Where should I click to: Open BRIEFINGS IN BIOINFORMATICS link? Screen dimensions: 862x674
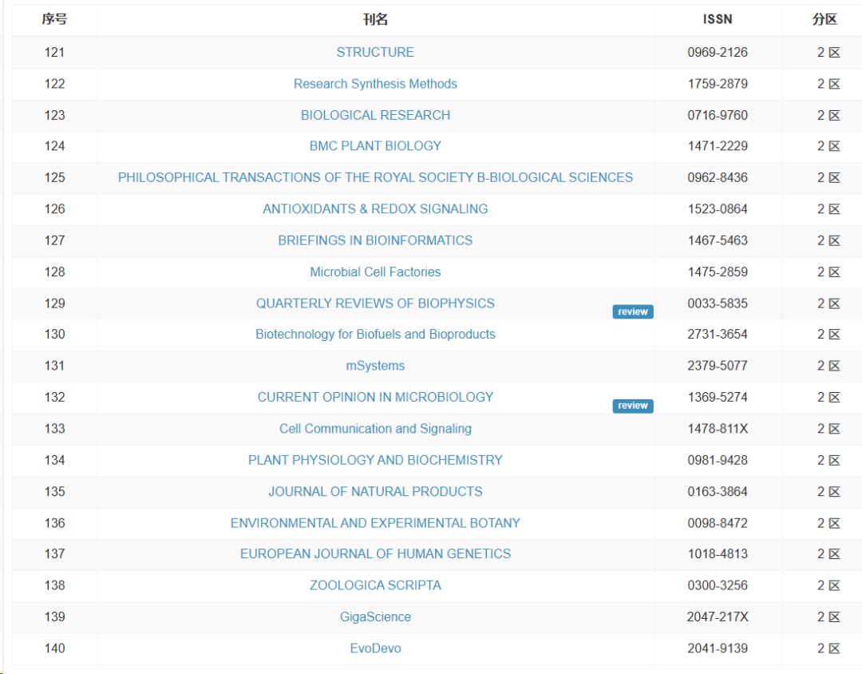[375, 240]
